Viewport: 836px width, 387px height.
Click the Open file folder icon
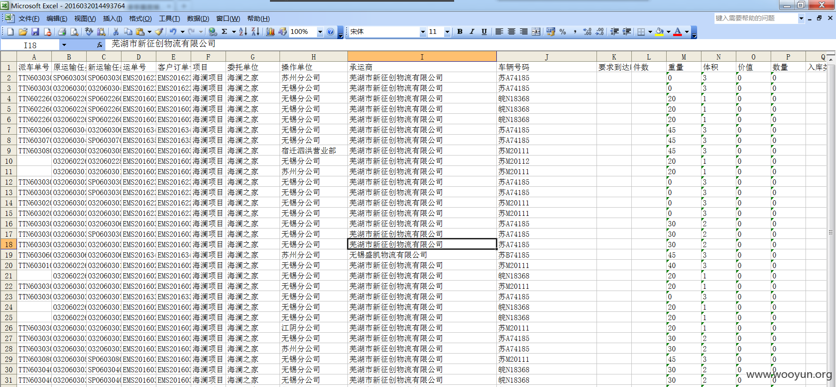[x=23, y=32]
